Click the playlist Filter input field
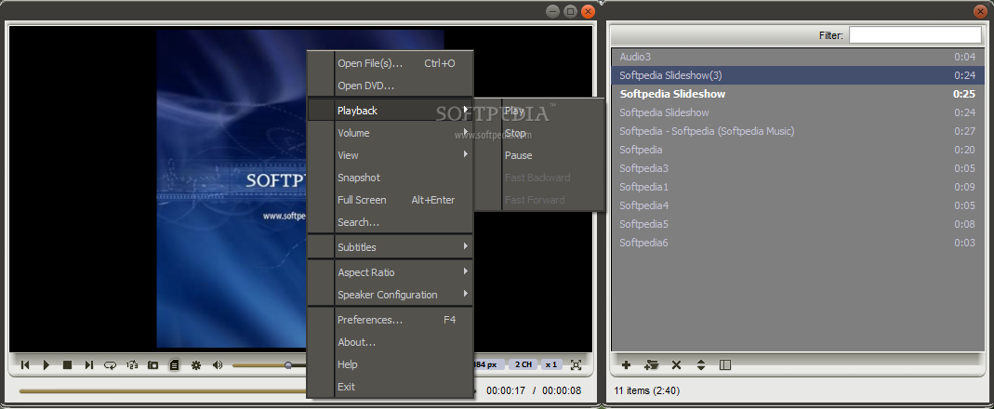994x409 pixels. point(915,35)
